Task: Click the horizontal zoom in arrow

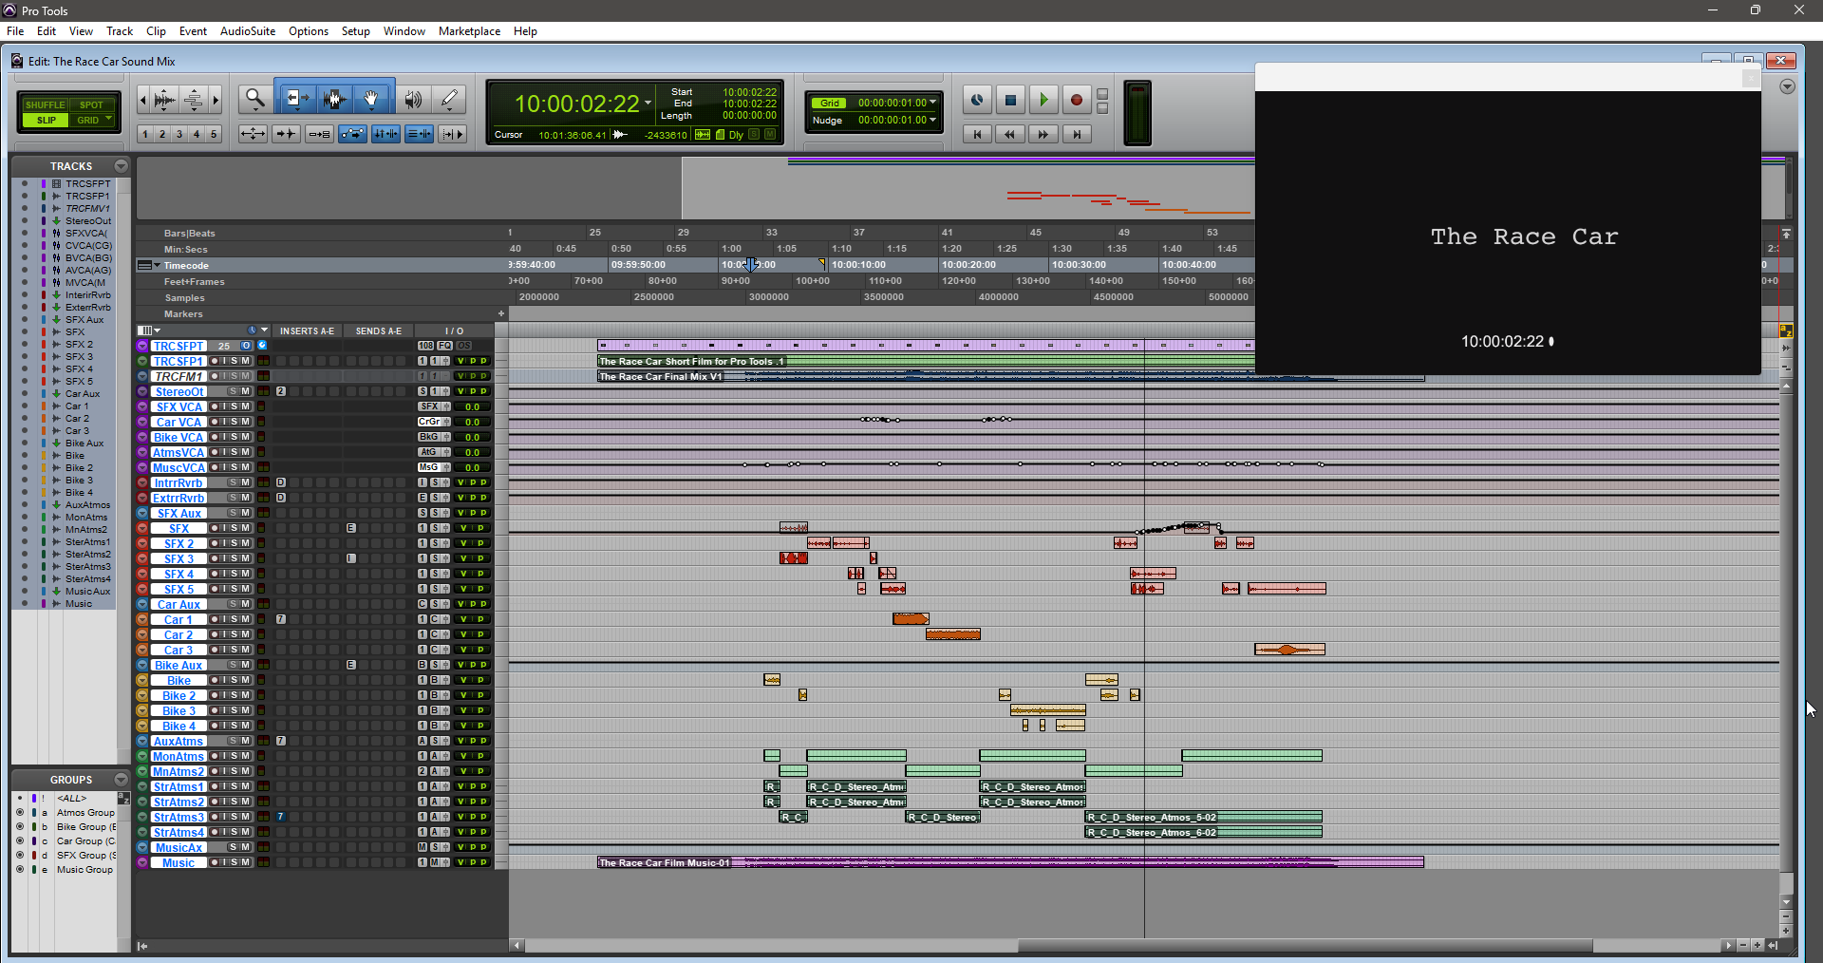Action: coord(216,99)
